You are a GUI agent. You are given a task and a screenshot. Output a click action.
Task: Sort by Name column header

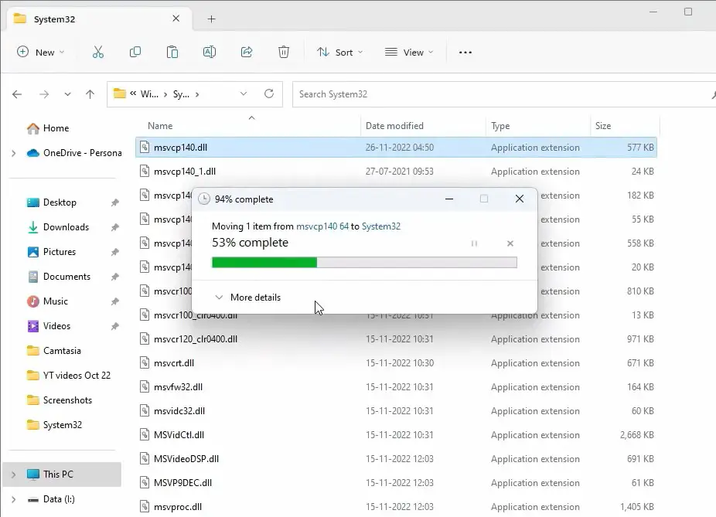(160, 125)
